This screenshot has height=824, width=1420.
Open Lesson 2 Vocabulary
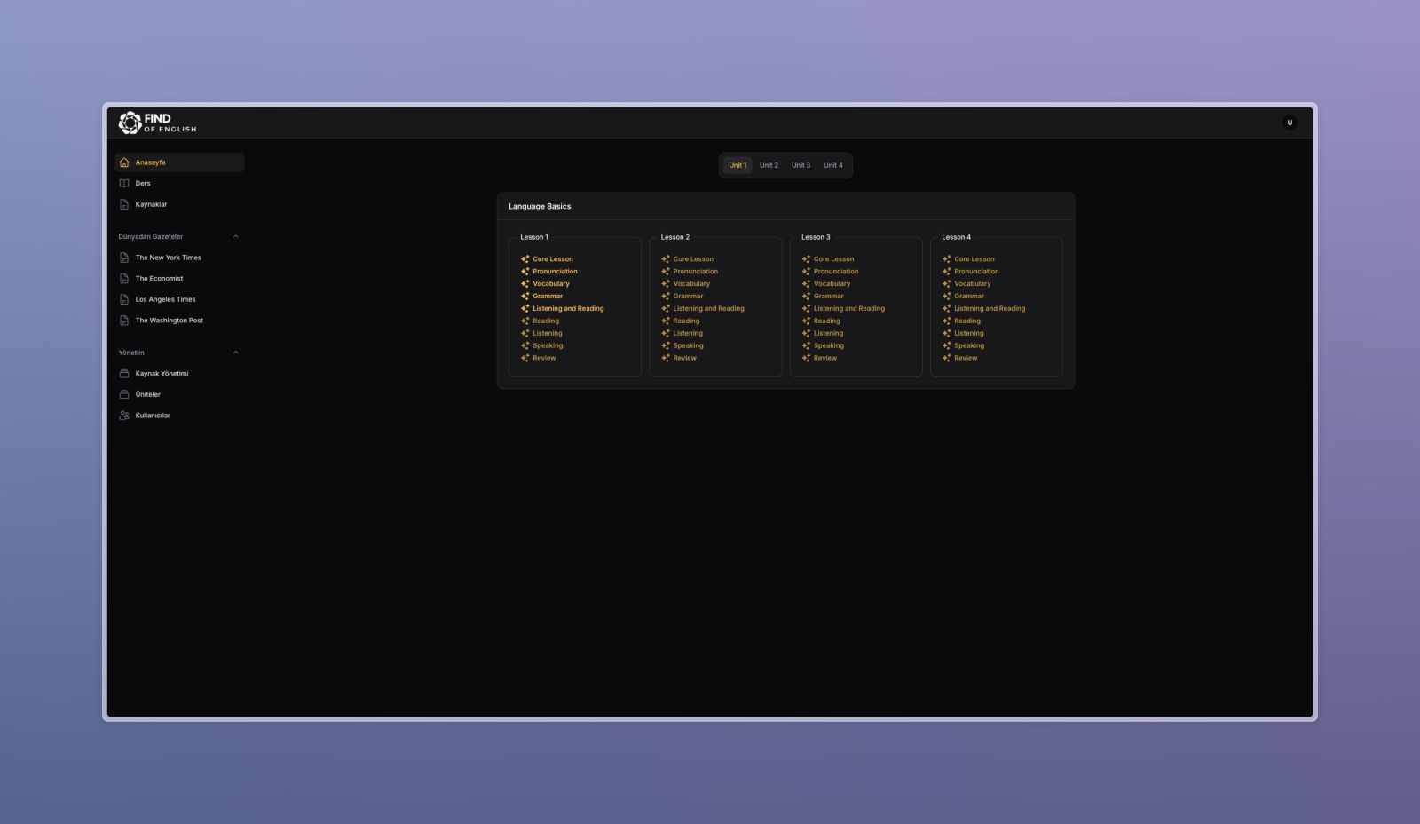click(x=691, y=284)
